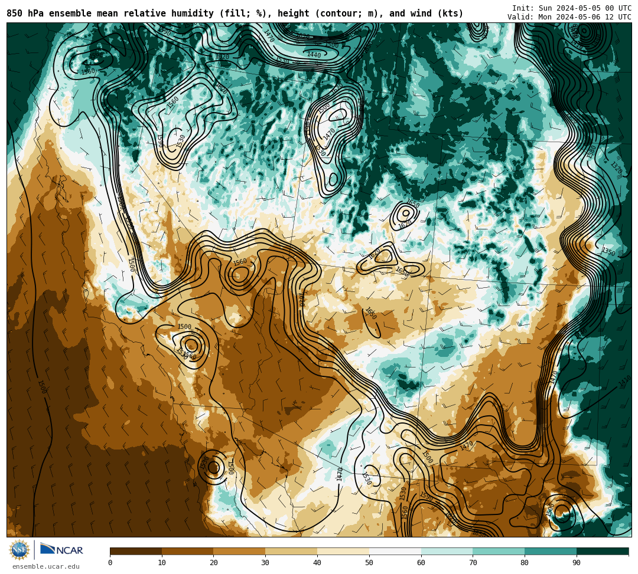
Task: Click the 1350 contour label at right
Action: [608, 252]
